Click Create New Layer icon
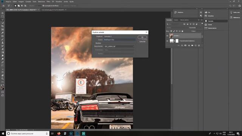Image resolution: width=242 pixels, height=136 pixels. pos(195,45)
